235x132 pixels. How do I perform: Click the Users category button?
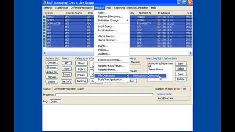[81, 63]
